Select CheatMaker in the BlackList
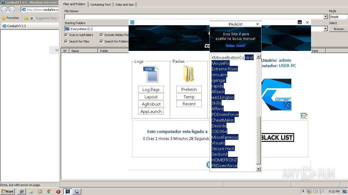The width and height of the screenshot is (348, 195). (x=223, y=120)
